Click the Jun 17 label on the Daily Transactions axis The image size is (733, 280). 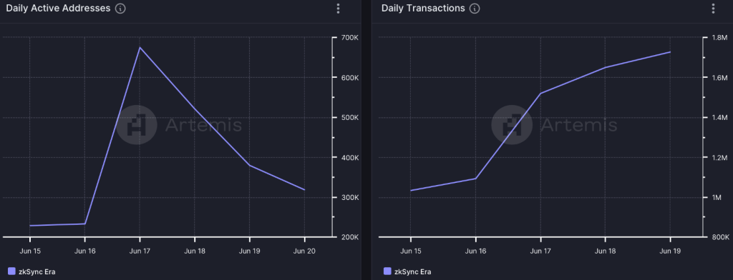tap(540, 251)
